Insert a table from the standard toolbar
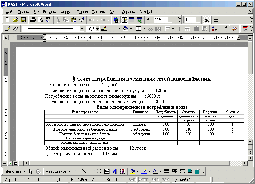The image size is (255, 184). (132, 20)
